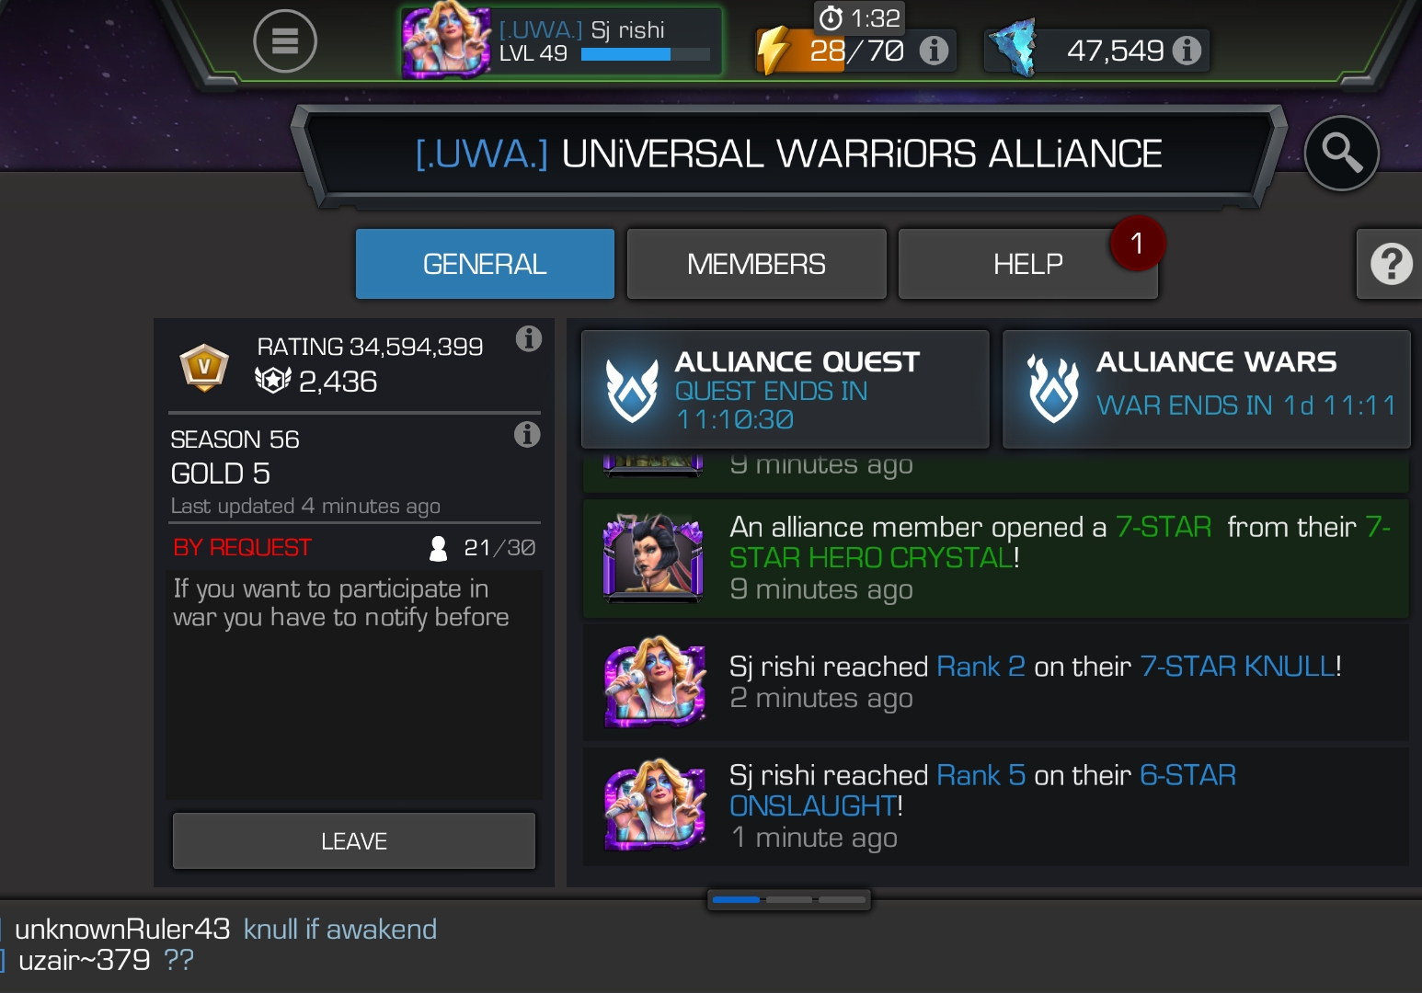1422x993 pixels.
Task: Tap the energy info icon
Action: pos(934,51)
